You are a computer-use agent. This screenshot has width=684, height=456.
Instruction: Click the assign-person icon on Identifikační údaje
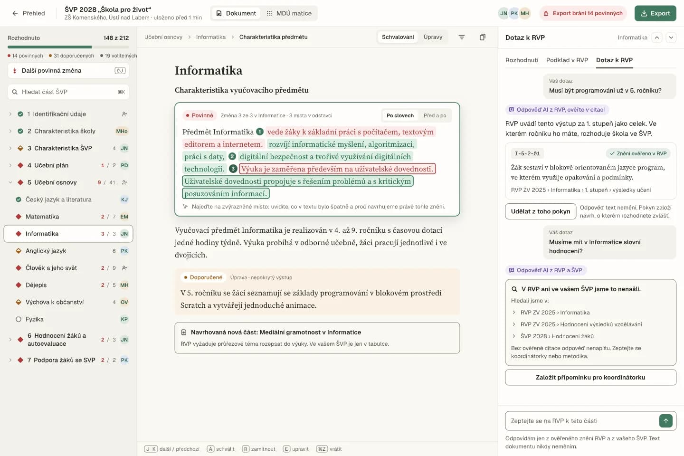[x=124, y=114]
